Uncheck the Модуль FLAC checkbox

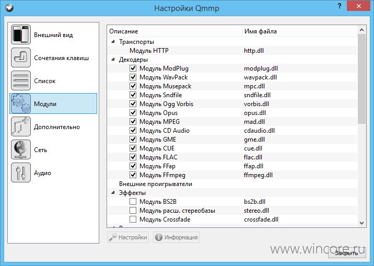pos(133,157)
